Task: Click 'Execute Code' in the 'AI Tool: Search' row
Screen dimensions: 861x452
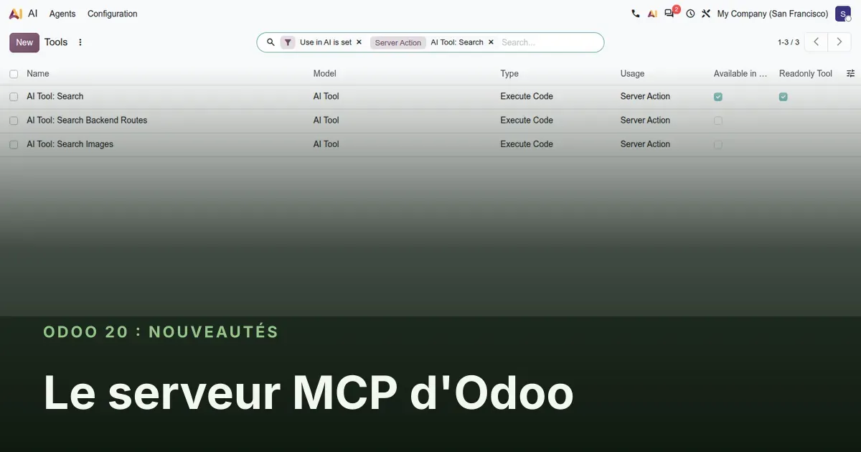Action: [527, 96]
